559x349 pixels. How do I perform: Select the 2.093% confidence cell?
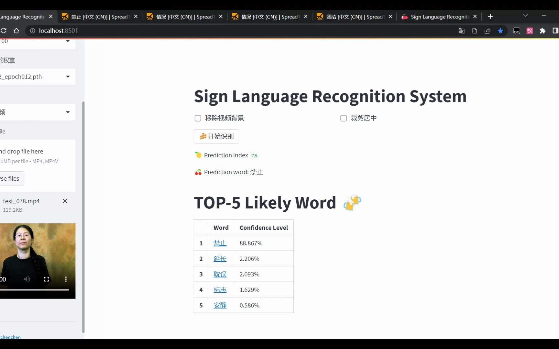coord(264,274)
